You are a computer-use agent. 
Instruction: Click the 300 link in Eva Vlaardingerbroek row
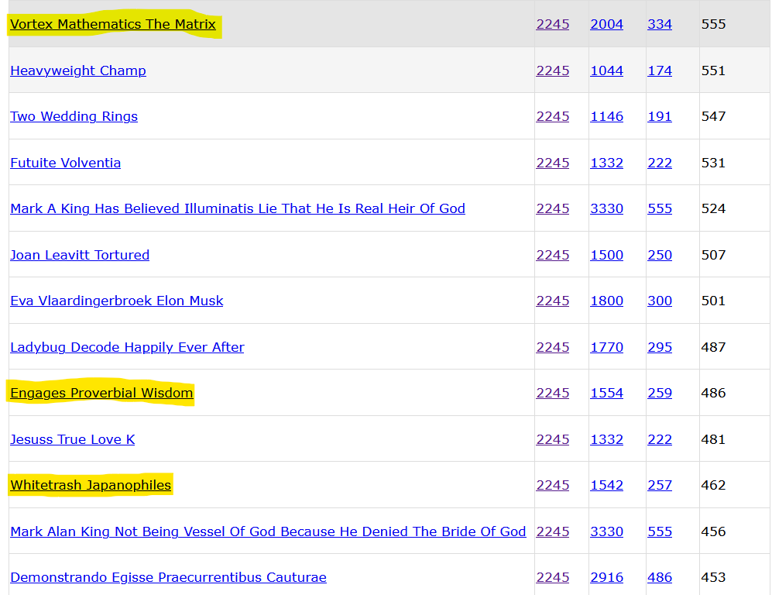tap(660, 301)
